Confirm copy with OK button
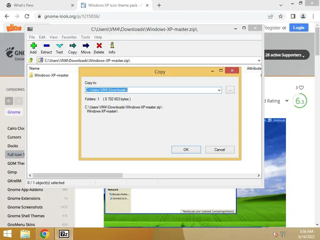 click(186, 150)
